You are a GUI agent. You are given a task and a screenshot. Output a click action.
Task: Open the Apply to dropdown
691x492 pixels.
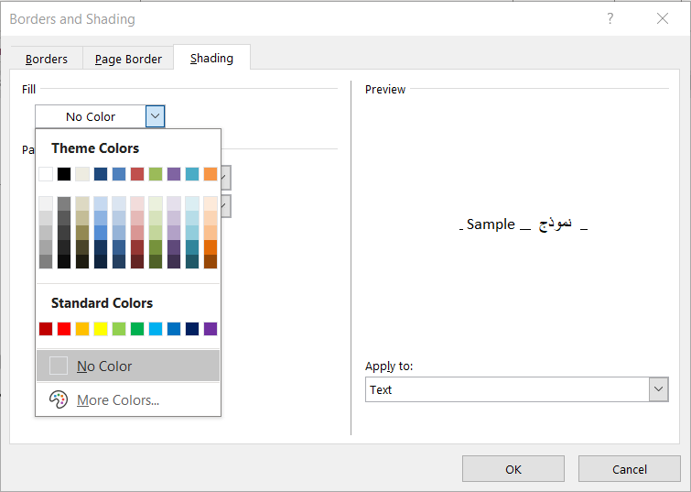[x=658, y=389]
